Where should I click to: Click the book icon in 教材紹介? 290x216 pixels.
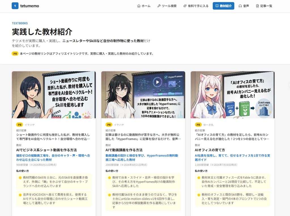217,6
